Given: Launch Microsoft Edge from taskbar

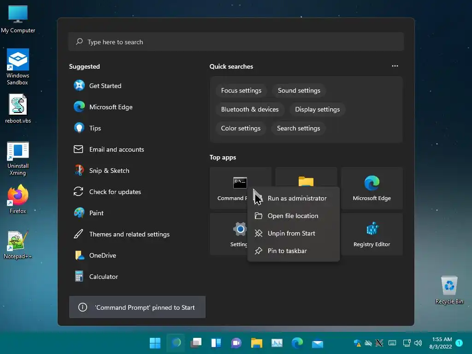Looking at the screenshot, I should point(297,343).
